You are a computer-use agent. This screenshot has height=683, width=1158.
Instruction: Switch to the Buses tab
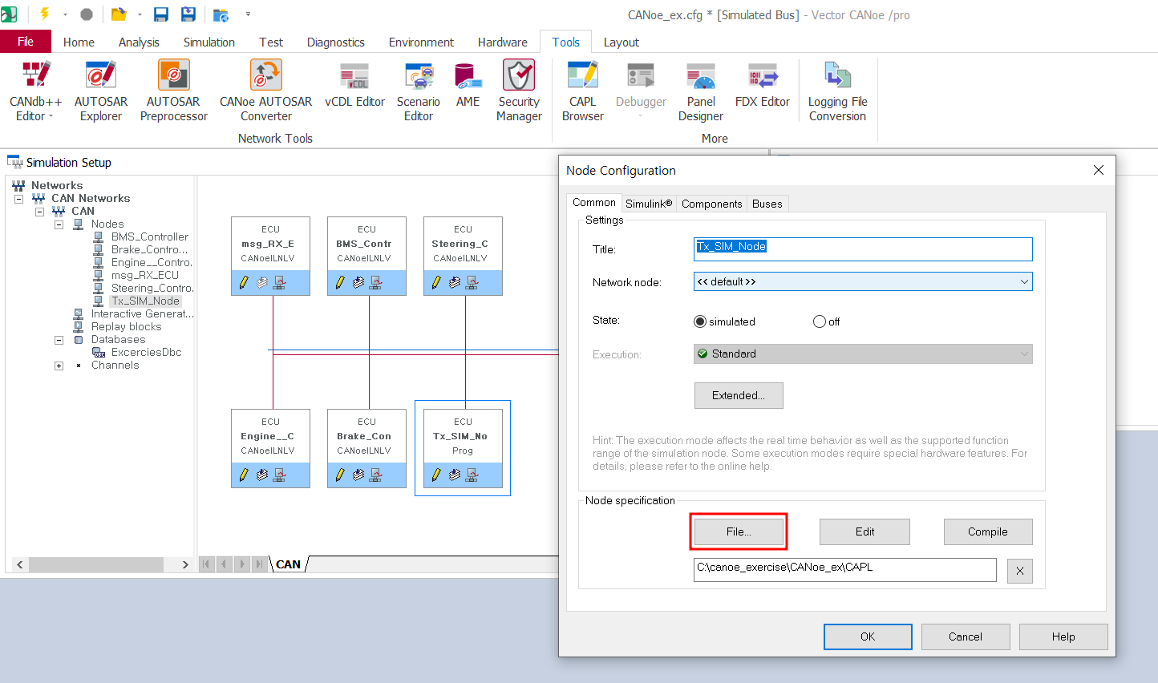coord(767,204)
